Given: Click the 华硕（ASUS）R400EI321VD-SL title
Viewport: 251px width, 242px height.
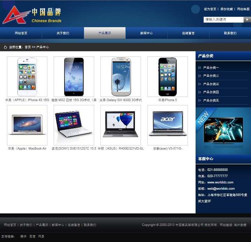Looking at the screenshot, I should (x=121, y=149).
